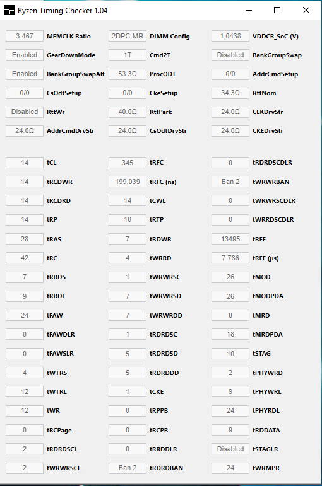The image size is (322, 486).
Task: Click the 'tWRWRSD' label text
Action: coord(165,296)
